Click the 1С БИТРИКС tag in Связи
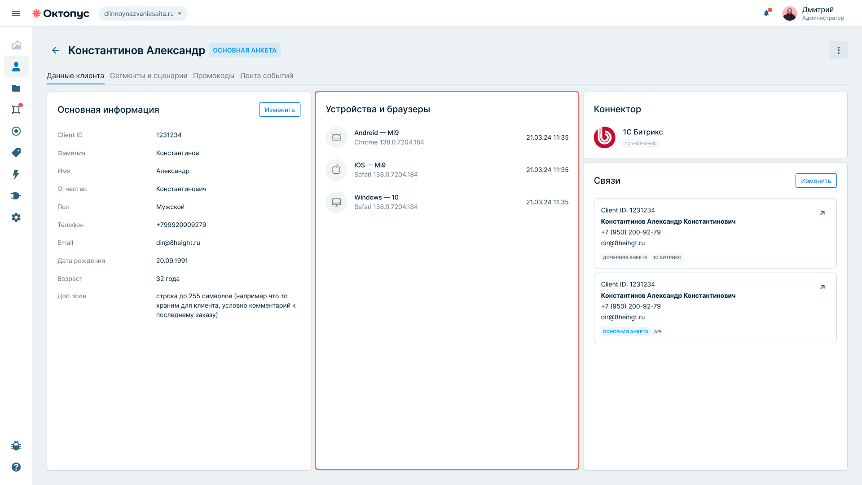862x485 pixels. click(x=667, y=258)
